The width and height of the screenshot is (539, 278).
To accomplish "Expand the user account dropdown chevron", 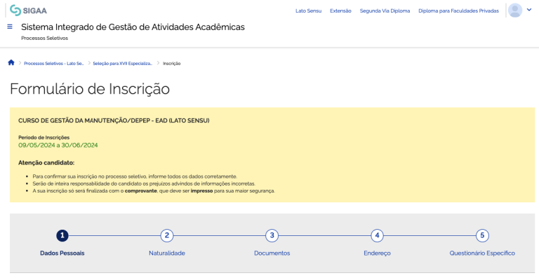I will (529, 10).
